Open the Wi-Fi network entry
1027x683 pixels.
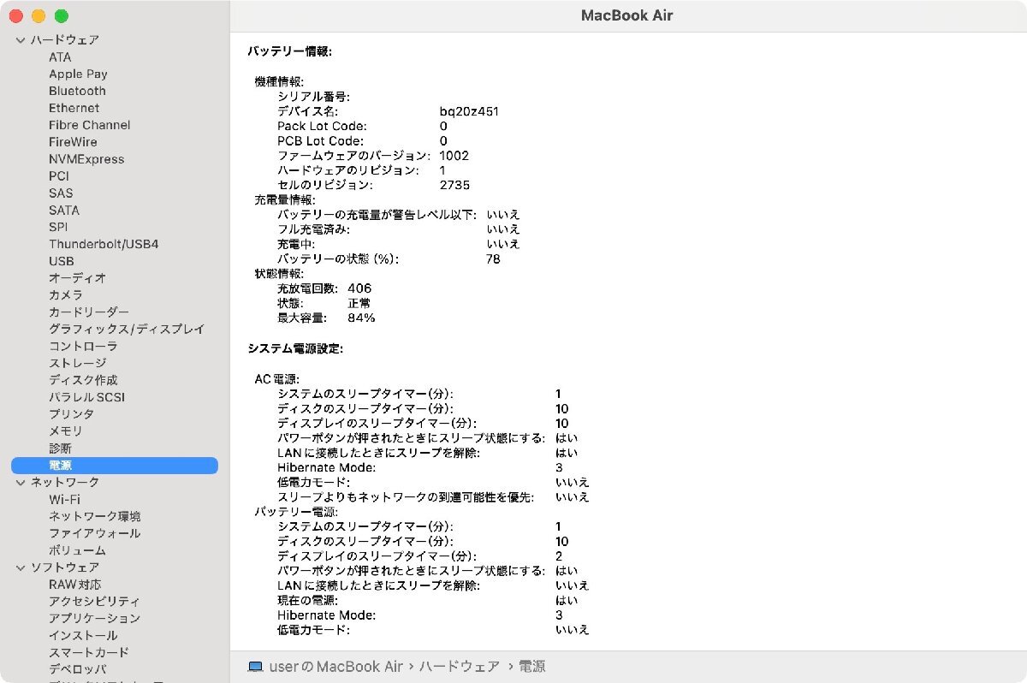point(64,499)
